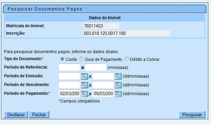Open calendar for Período de Emissão start date
Viewport: 211px width, 125px height.
pyautogui.click(x=85, y=76)
